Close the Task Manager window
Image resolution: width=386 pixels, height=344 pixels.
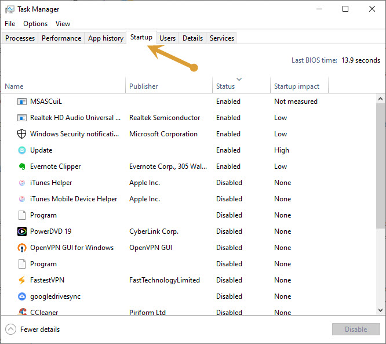(x=372, y=9)
